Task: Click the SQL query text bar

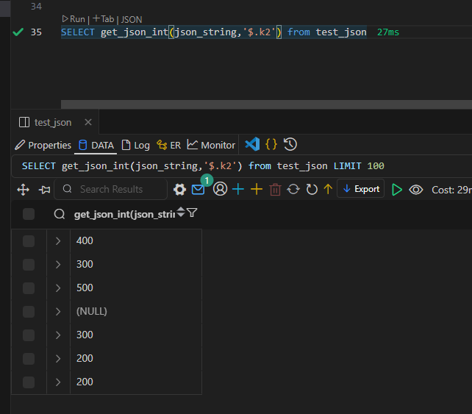Action: tap(242, 166)
